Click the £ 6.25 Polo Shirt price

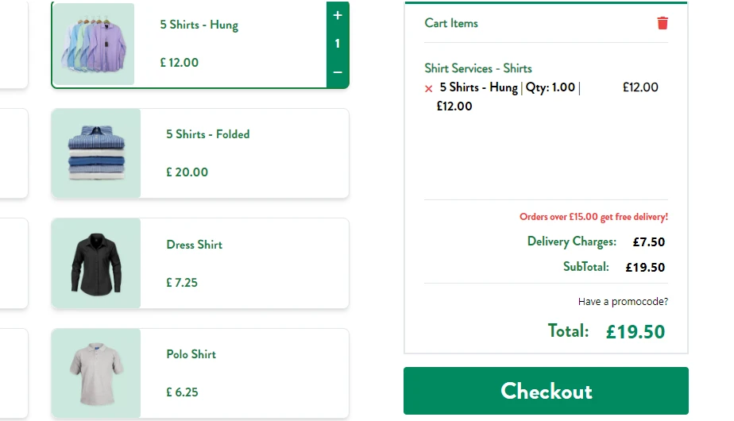(x=182, y=392)
